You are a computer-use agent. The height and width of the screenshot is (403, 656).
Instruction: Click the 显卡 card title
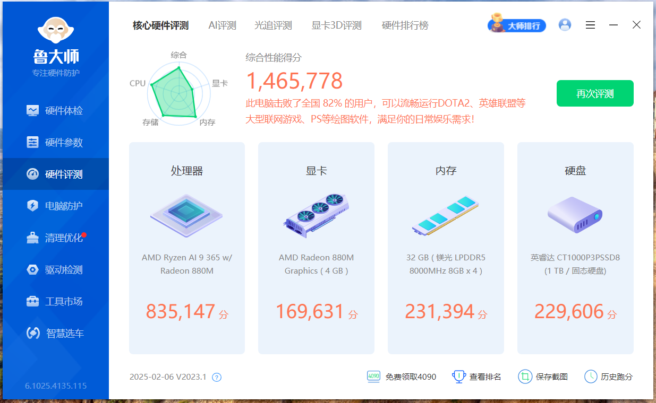coord(317,171)
